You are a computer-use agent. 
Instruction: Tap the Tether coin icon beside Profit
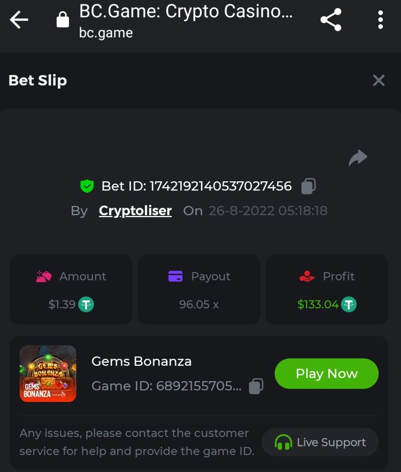tap(349, 304)
